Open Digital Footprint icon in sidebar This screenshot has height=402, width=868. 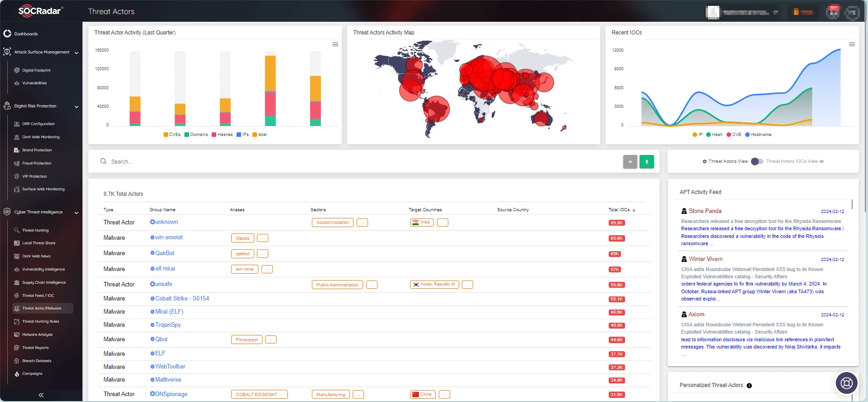click(17, 70)
